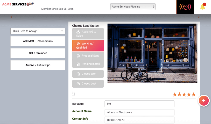Mark the lead as Closed Won

pos(88,74)
